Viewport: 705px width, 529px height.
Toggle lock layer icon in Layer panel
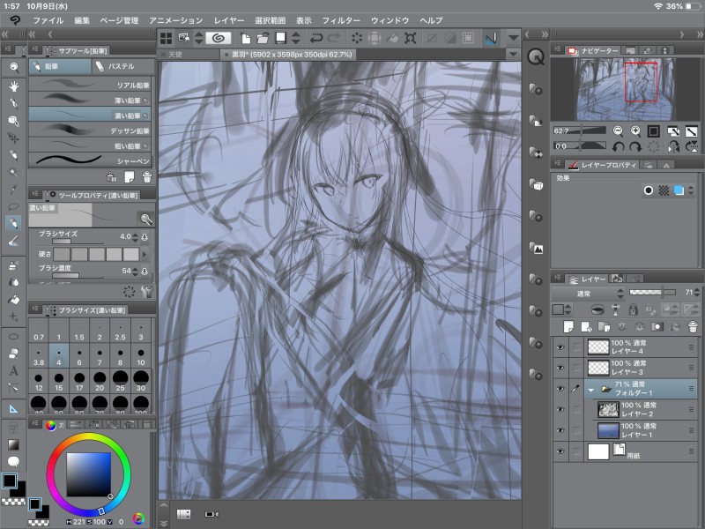pos(633,309)
